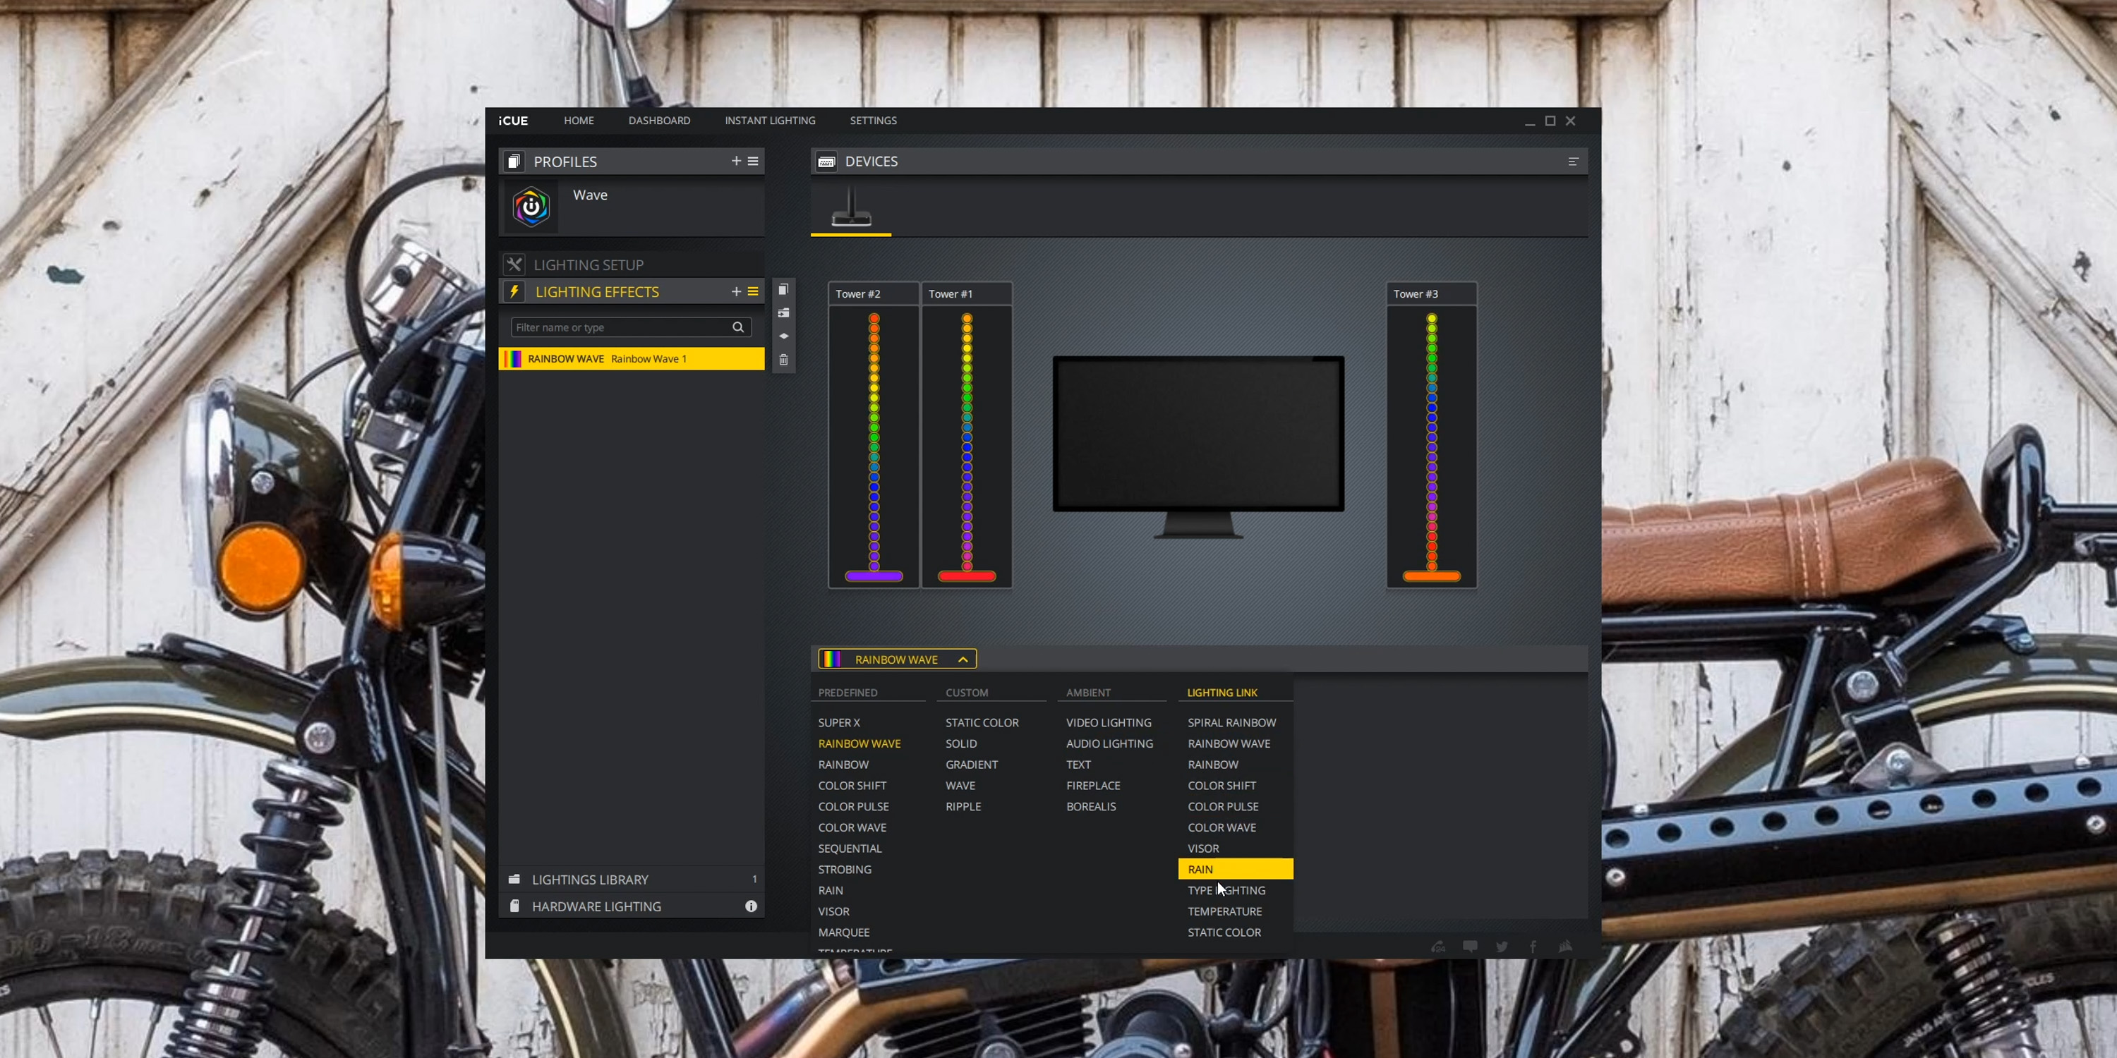This screenshot has height=1058, width=2117.
Task: Click the add effect plus icon in LIGHTING EFFECTS
Action: point(735,291)
